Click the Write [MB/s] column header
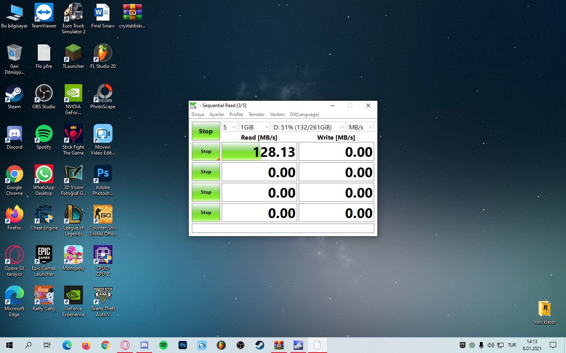Viewport: 566px width, 353px height. coord(336,138)
